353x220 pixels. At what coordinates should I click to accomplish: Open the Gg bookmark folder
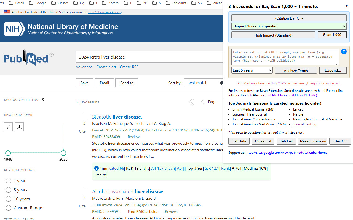pos(79,3)
